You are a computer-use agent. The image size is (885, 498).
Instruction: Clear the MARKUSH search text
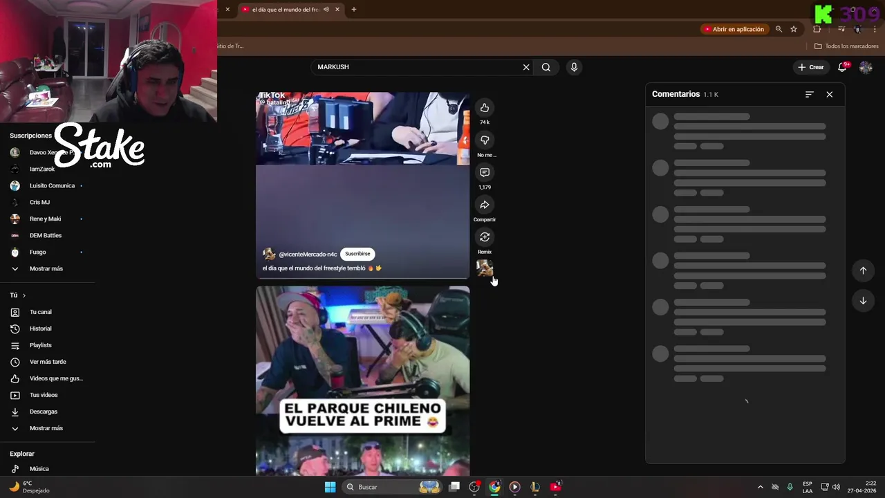click(526, 67)
